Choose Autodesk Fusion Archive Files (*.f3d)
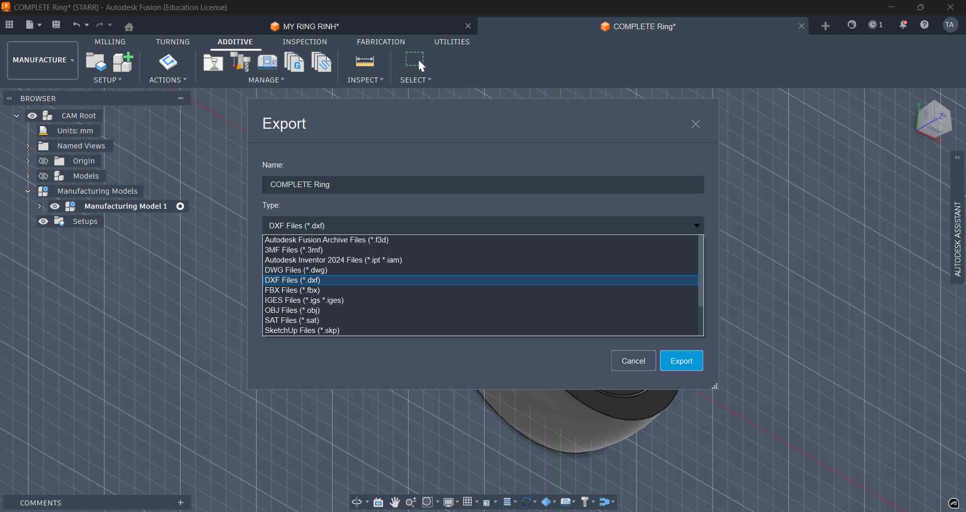 tap(480, 240)
